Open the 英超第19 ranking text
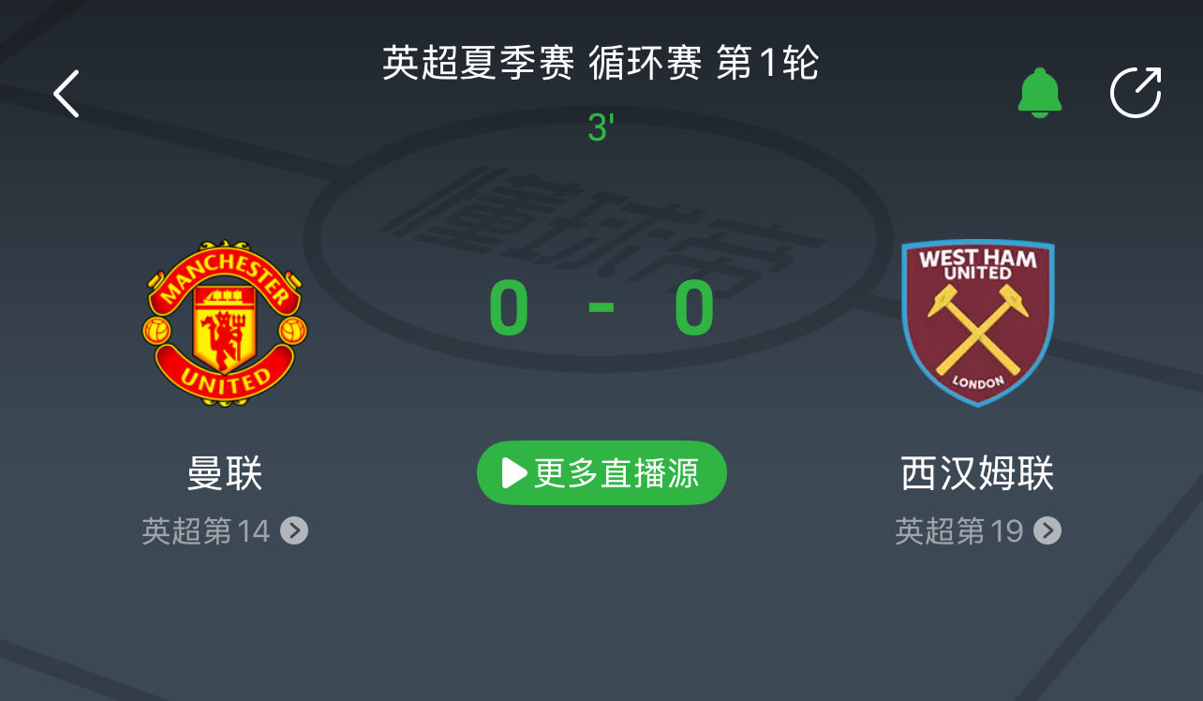 point(959,531)
